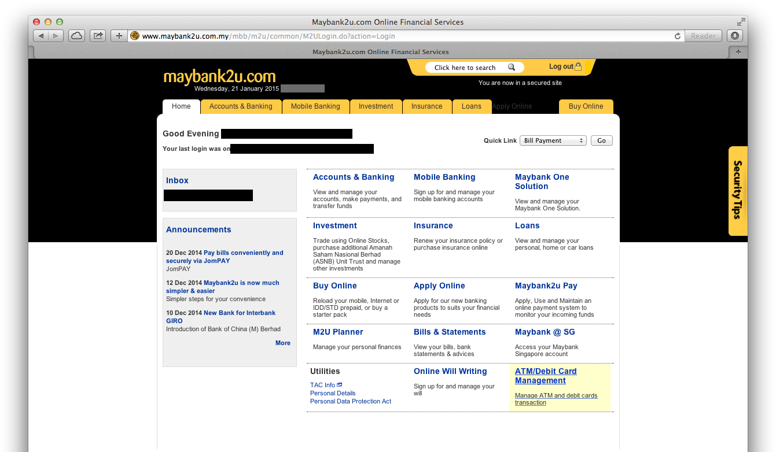The height and width of the screenshot is (452, 776).
Task: Open TAC Info utility link
Action: coord(322,385)
